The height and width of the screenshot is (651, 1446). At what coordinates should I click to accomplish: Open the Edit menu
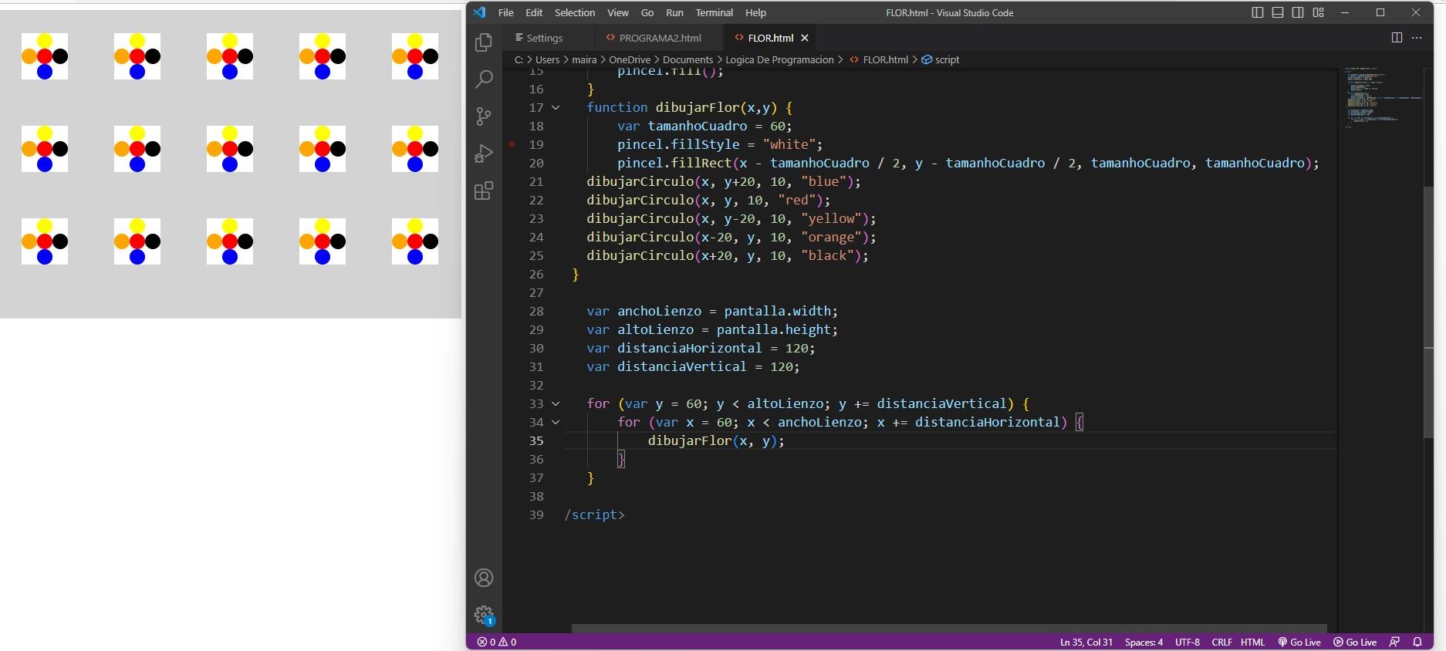pos(534,12)
